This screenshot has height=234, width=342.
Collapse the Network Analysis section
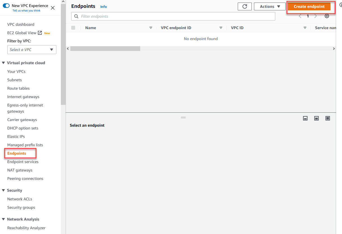3,219
